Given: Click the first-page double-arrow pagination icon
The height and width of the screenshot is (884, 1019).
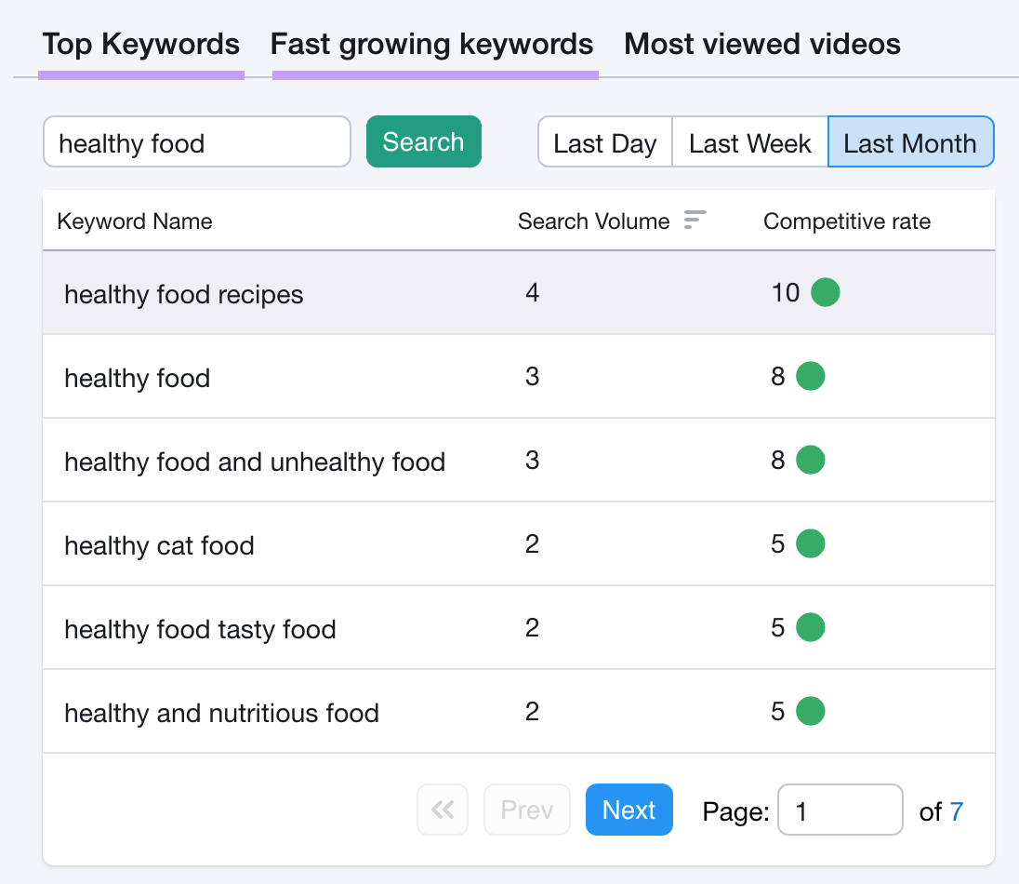Looking at the screenshot, I should 443,810.
